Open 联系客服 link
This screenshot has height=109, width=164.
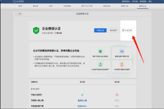(x=143, y=1)
